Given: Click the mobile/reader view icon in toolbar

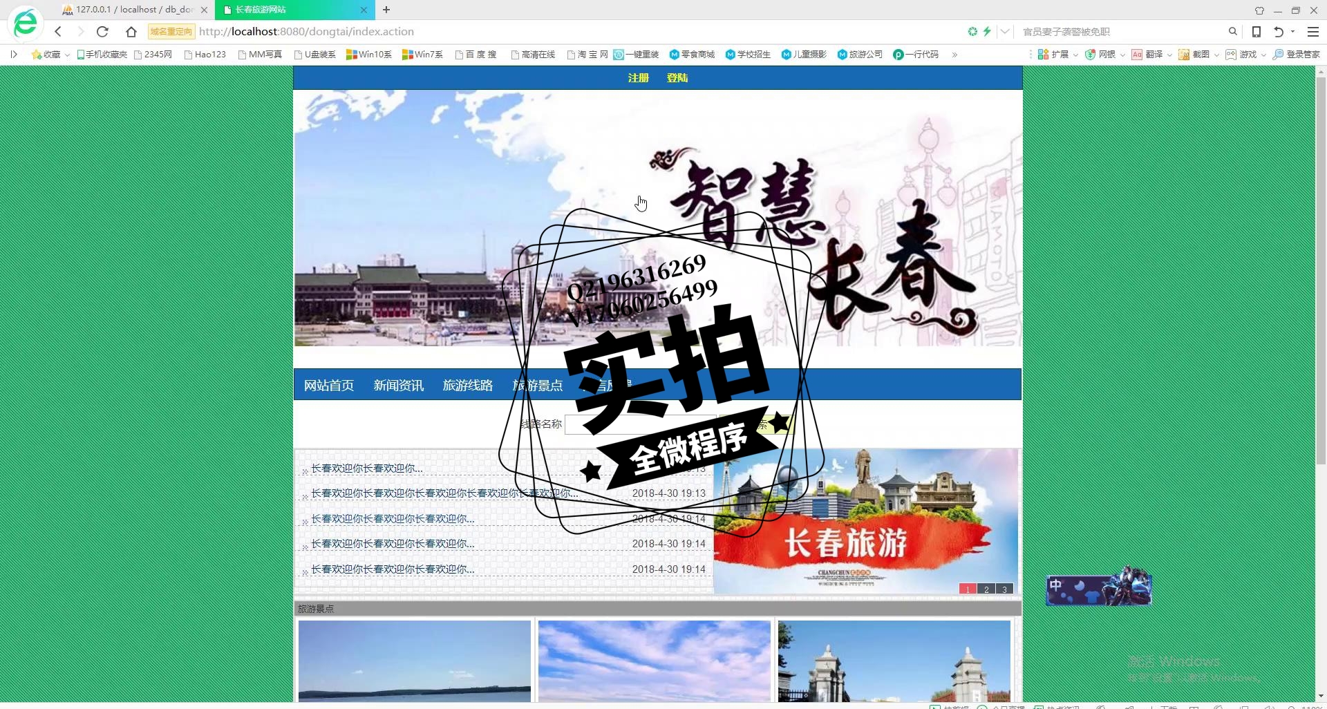Looking at the screenshot, I should [1257, 32].
